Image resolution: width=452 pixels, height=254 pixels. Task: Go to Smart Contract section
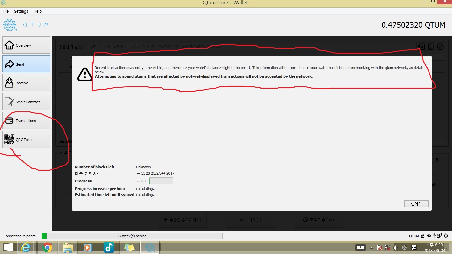pyautogui.click(x=26, y=102)
